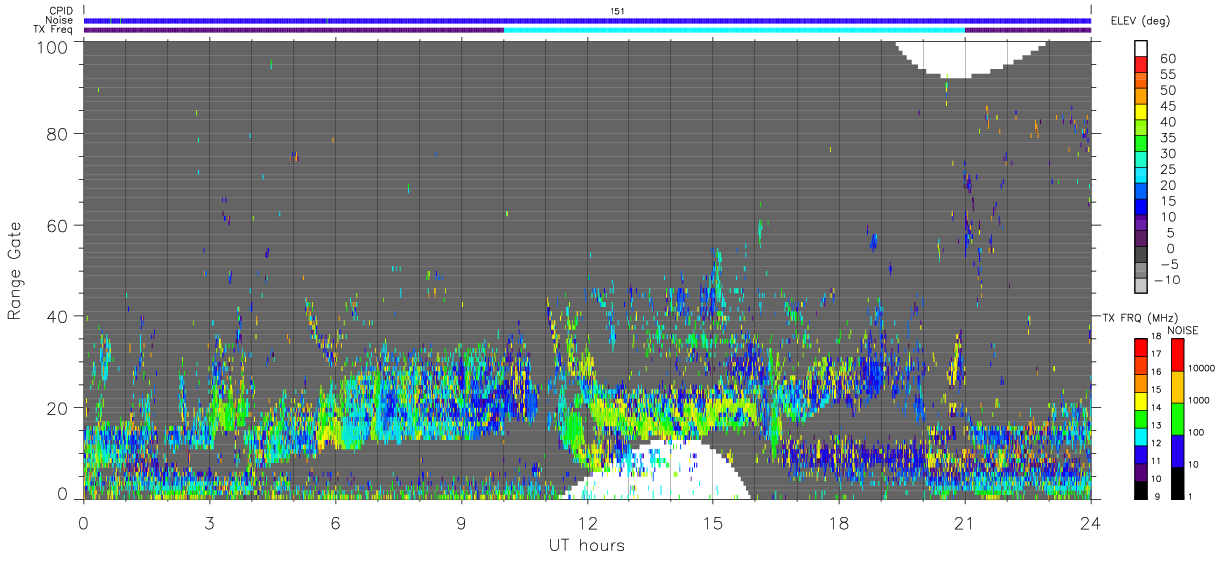Select the white above-60 elevation swatch

(x=1141, y=48)
